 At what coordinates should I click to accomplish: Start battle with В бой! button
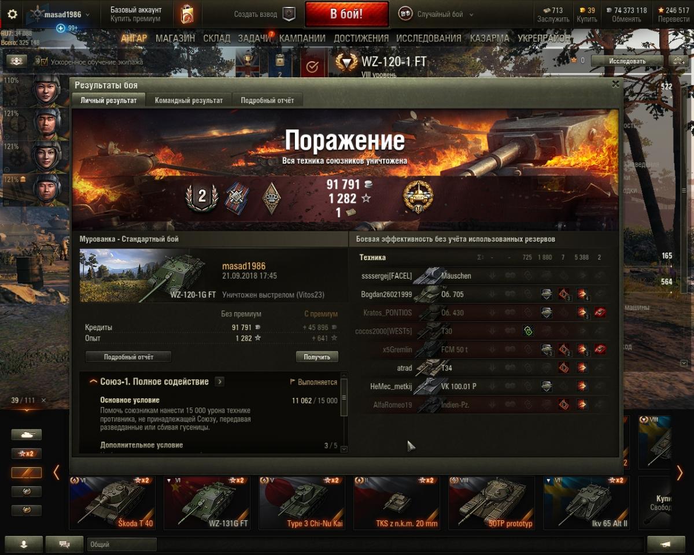[x=346, y=14]
